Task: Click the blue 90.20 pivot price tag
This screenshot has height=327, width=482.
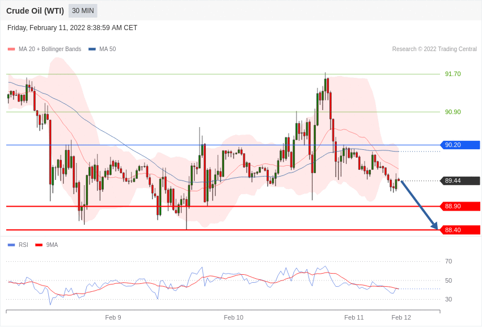Action: pyautogui.click(x=460, y=145)
